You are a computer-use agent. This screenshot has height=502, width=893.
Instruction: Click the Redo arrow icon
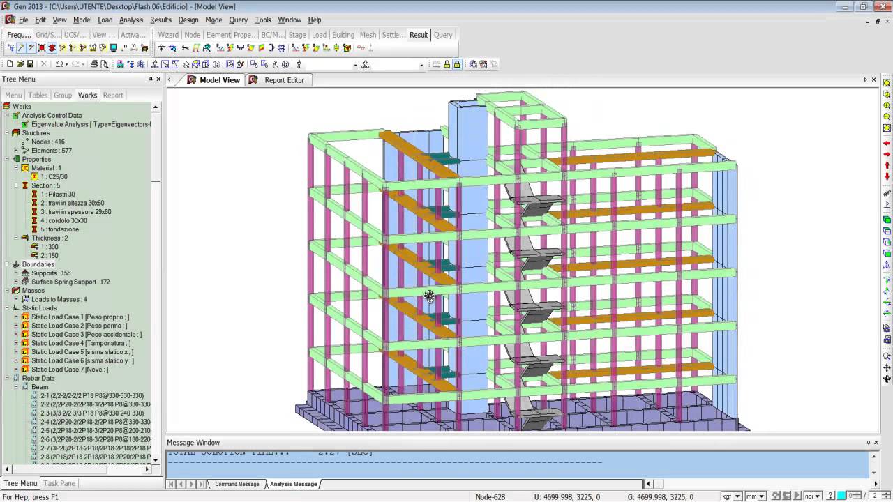point(76,64)
